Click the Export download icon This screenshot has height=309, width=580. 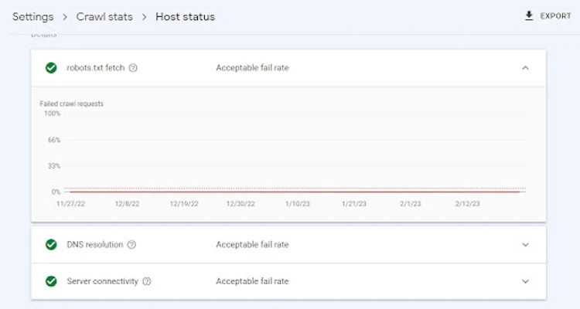pyautogui.click(x=529, y=16)
